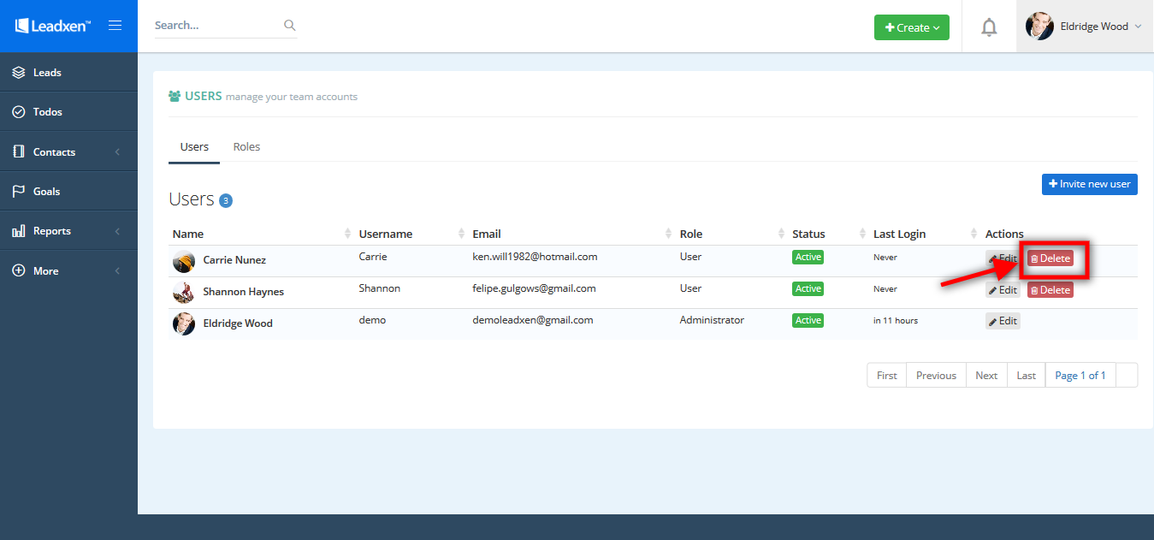
Task: Switch to the Users tab
Action: pyautogui.click(x=194, y=147)
